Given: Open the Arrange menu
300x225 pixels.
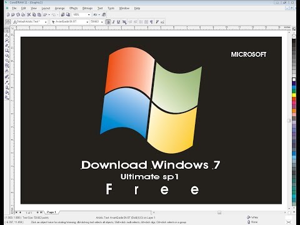Looking at the screenshot, I should coord(59,8).
